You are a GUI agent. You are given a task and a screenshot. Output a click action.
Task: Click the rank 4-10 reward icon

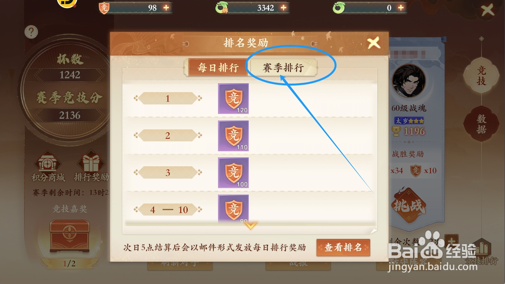tap(233, 209)
